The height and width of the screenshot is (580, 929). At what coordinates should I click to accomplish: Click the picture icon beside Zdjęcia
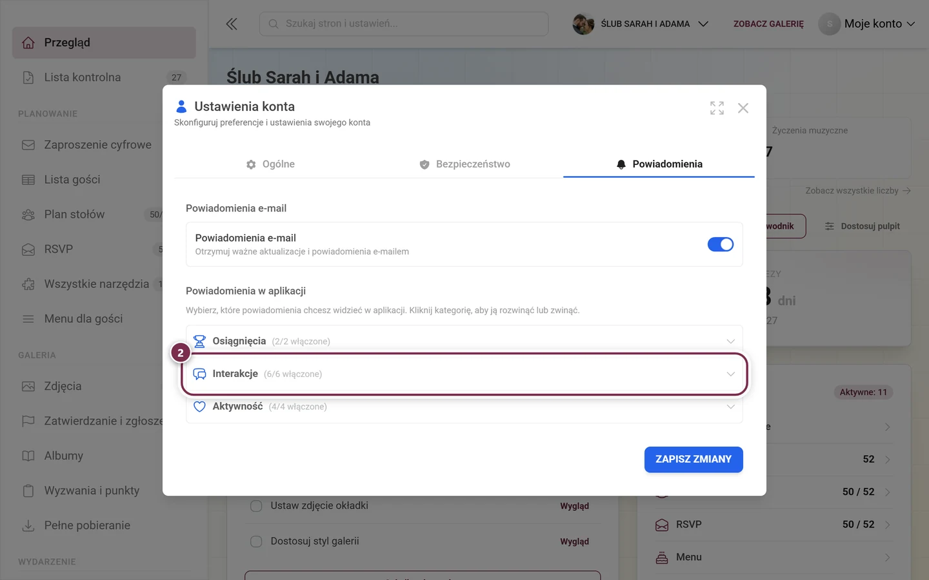click(28, 387)
